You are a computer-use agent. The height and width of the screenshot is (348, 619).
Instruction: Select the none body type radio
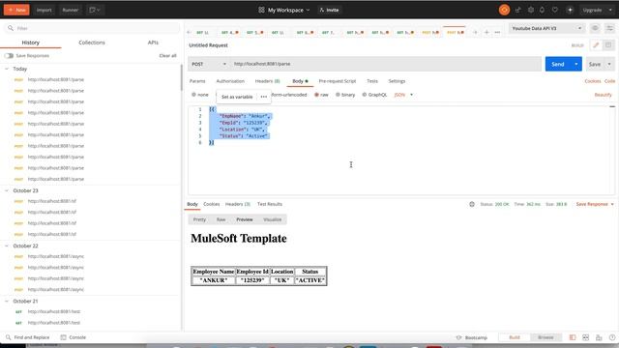point(193,95)
